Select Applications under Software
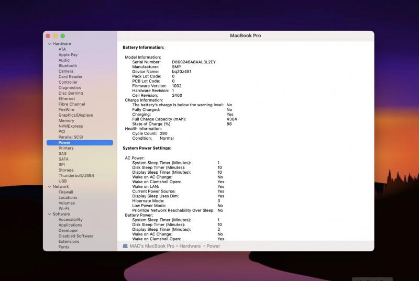 pos(70,225)
